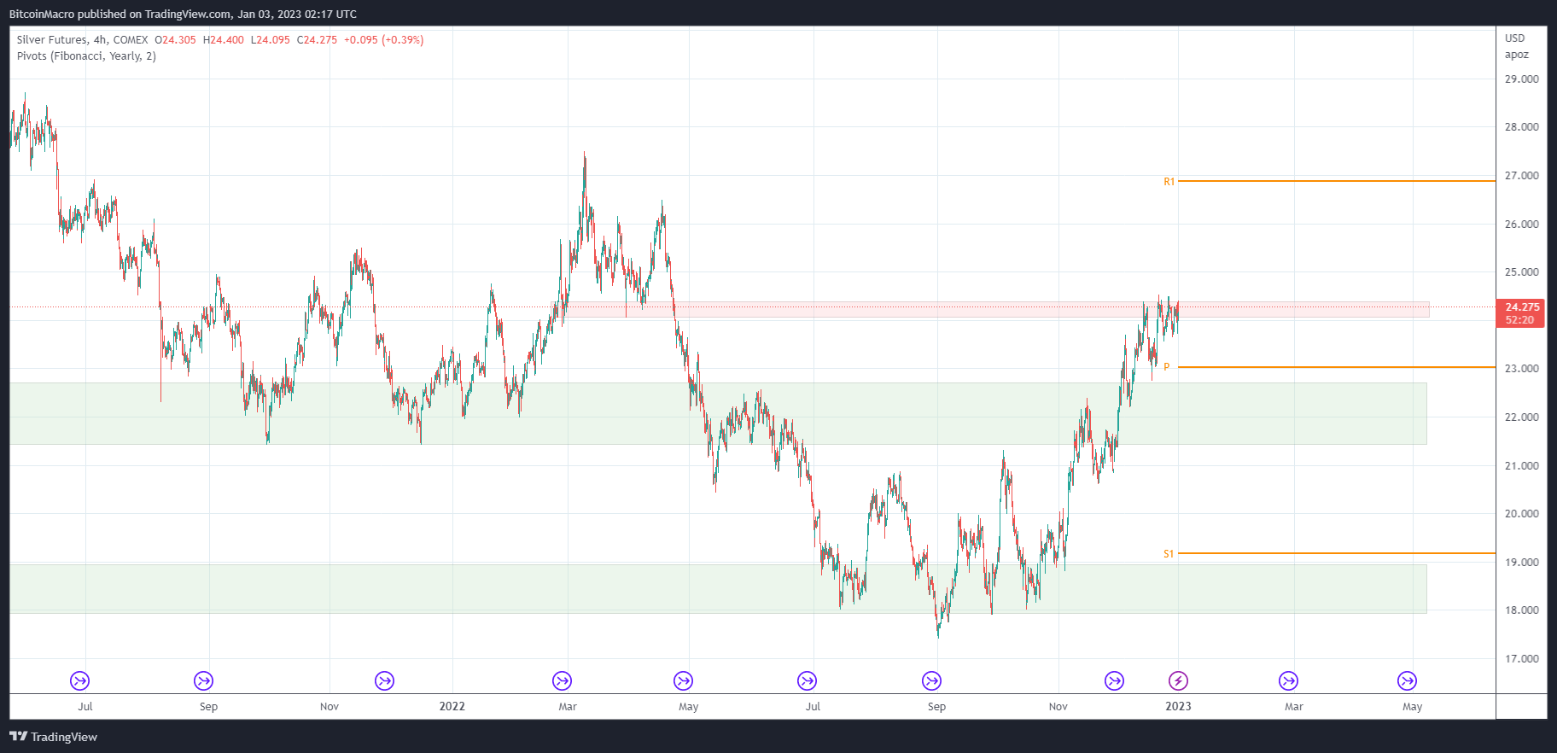Click the USD currency label on price axis

(x=1514, y=38)
